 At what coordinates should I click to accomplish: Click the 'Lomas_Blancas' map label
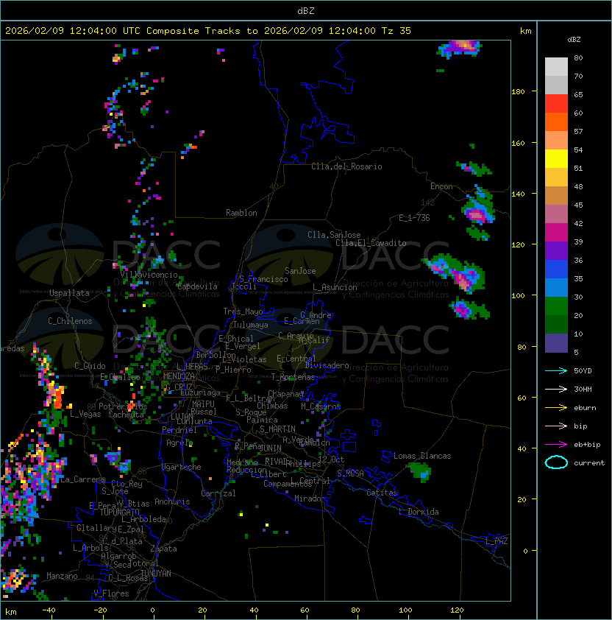click(422, 456)
